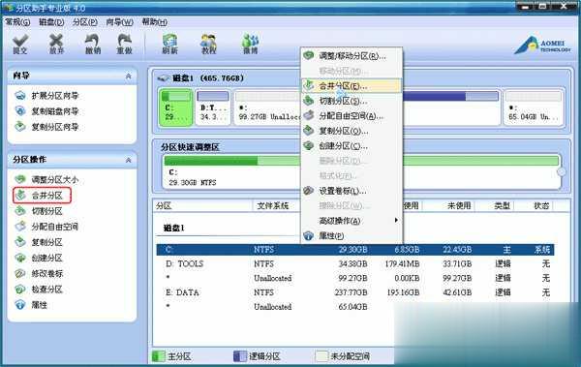Collapse the 分区操作 panel with its chevron

pos(128,160)
